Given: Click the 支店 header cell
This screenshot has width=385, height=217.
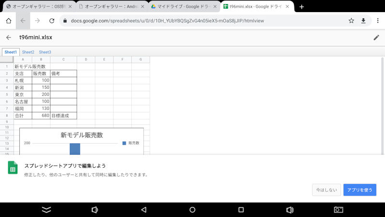Looking at the screenshot, I should pyautogui.click(x=23, y=74).
